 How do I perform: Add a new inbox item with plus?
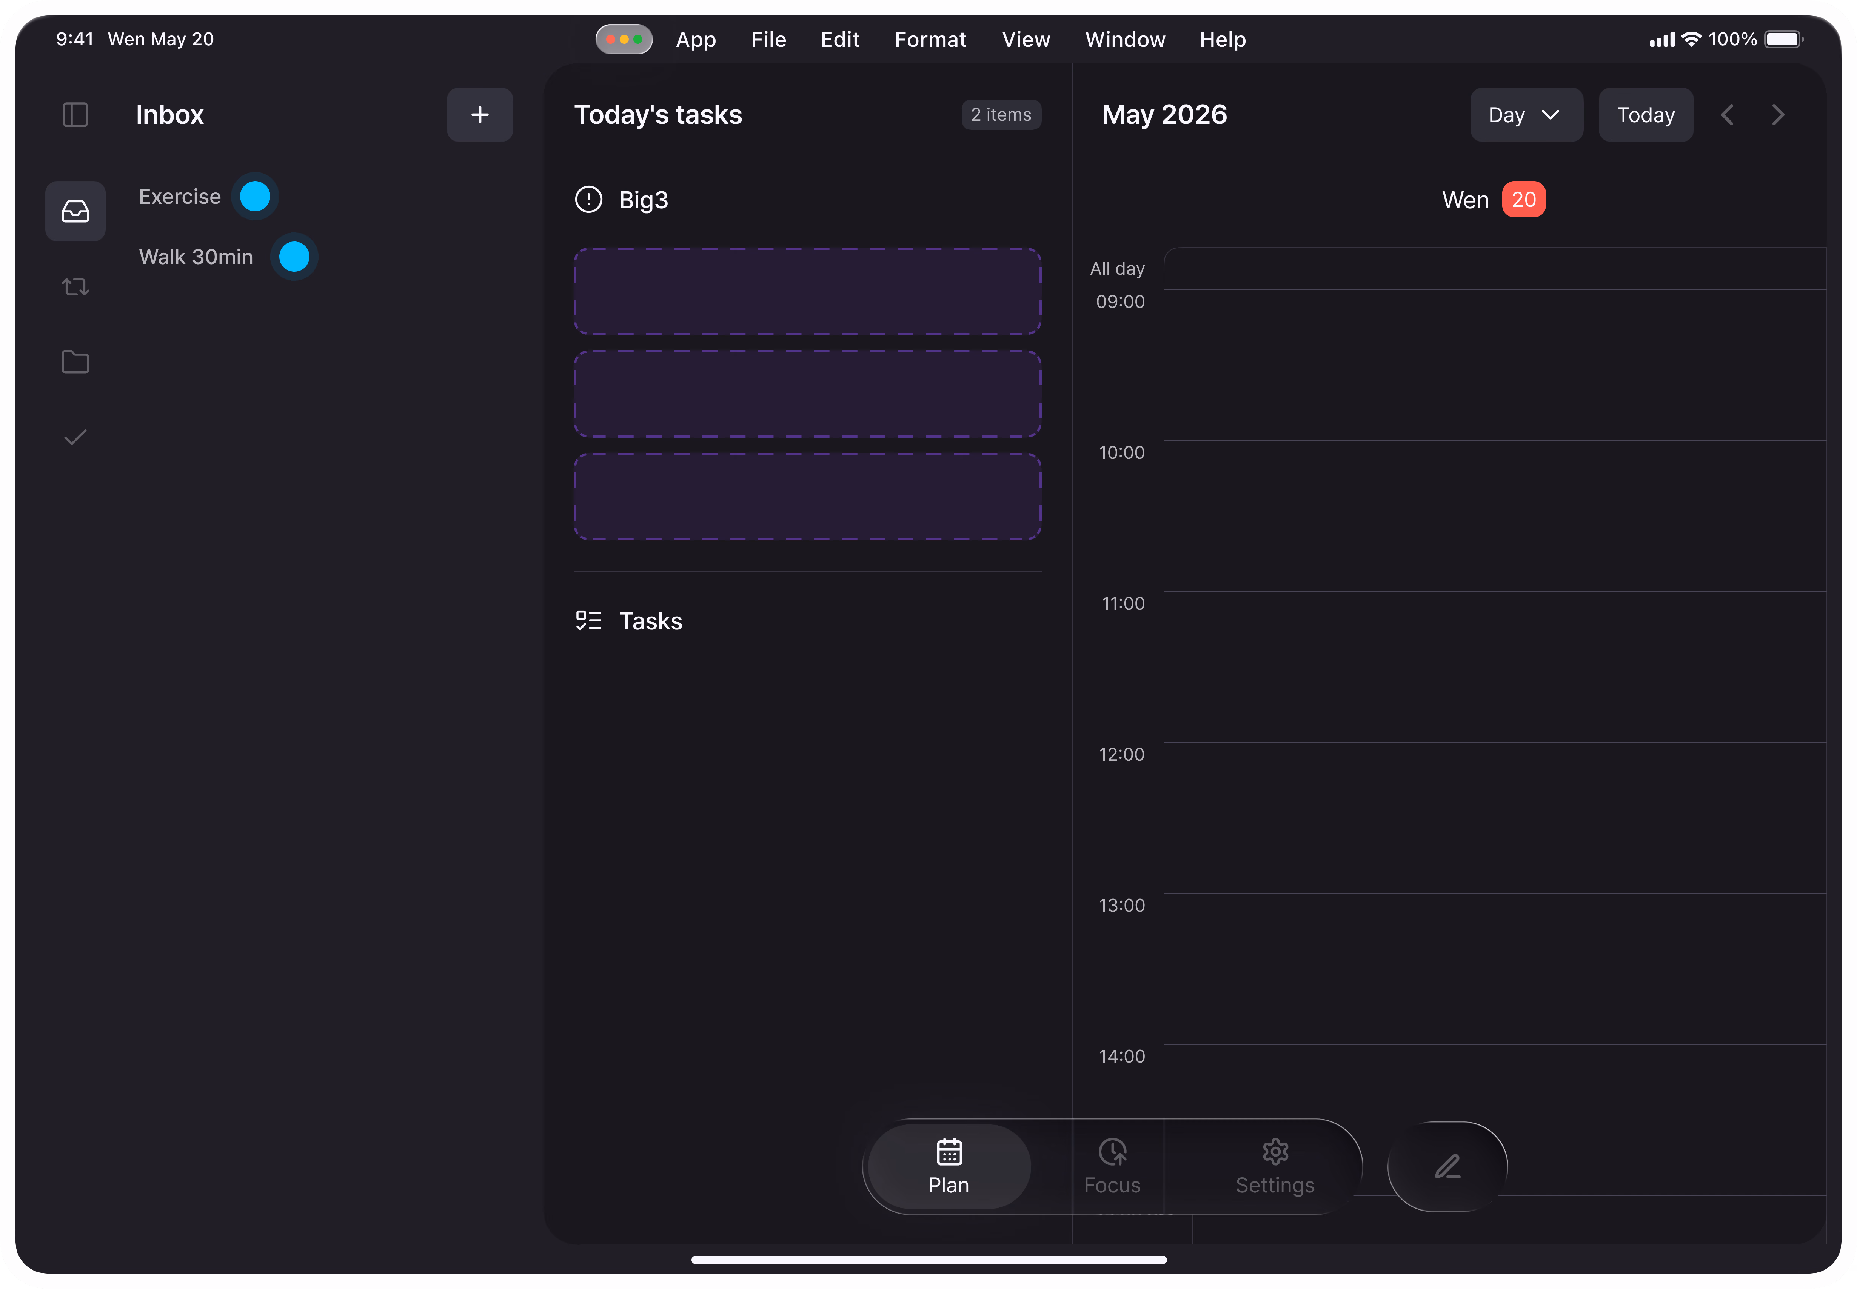click(x=480, y=115)
